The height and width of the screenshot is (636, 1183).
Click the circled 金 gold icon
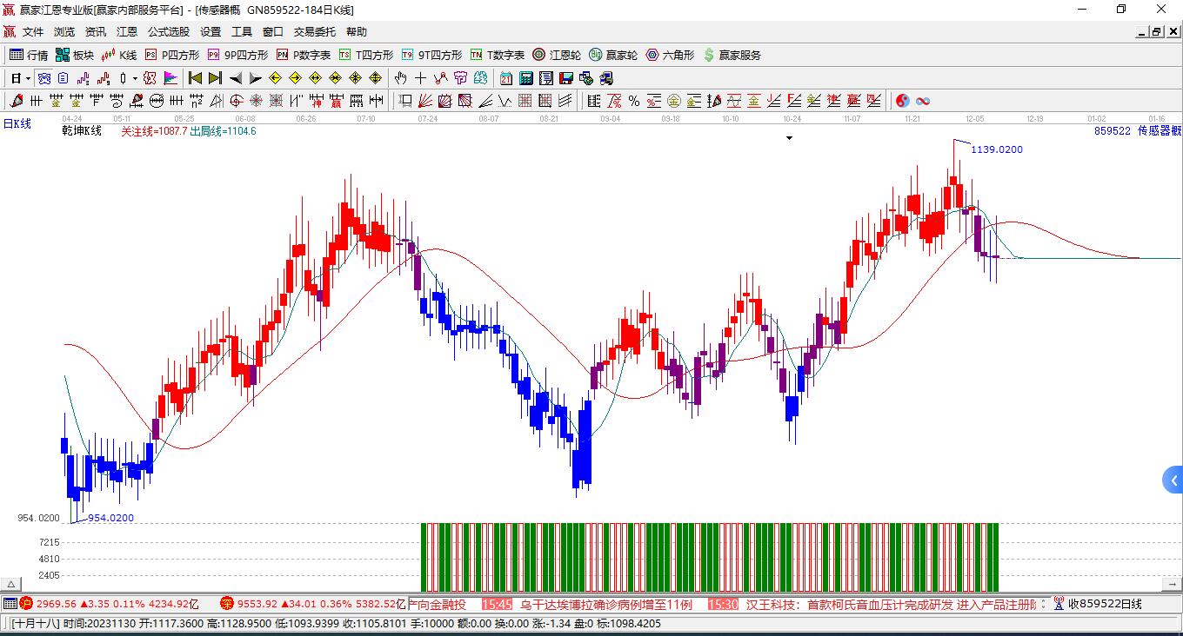673,101
